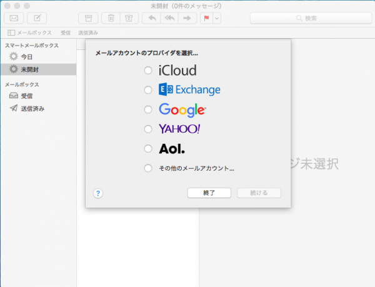Click the 続ける button

click(x=259, y=193)
